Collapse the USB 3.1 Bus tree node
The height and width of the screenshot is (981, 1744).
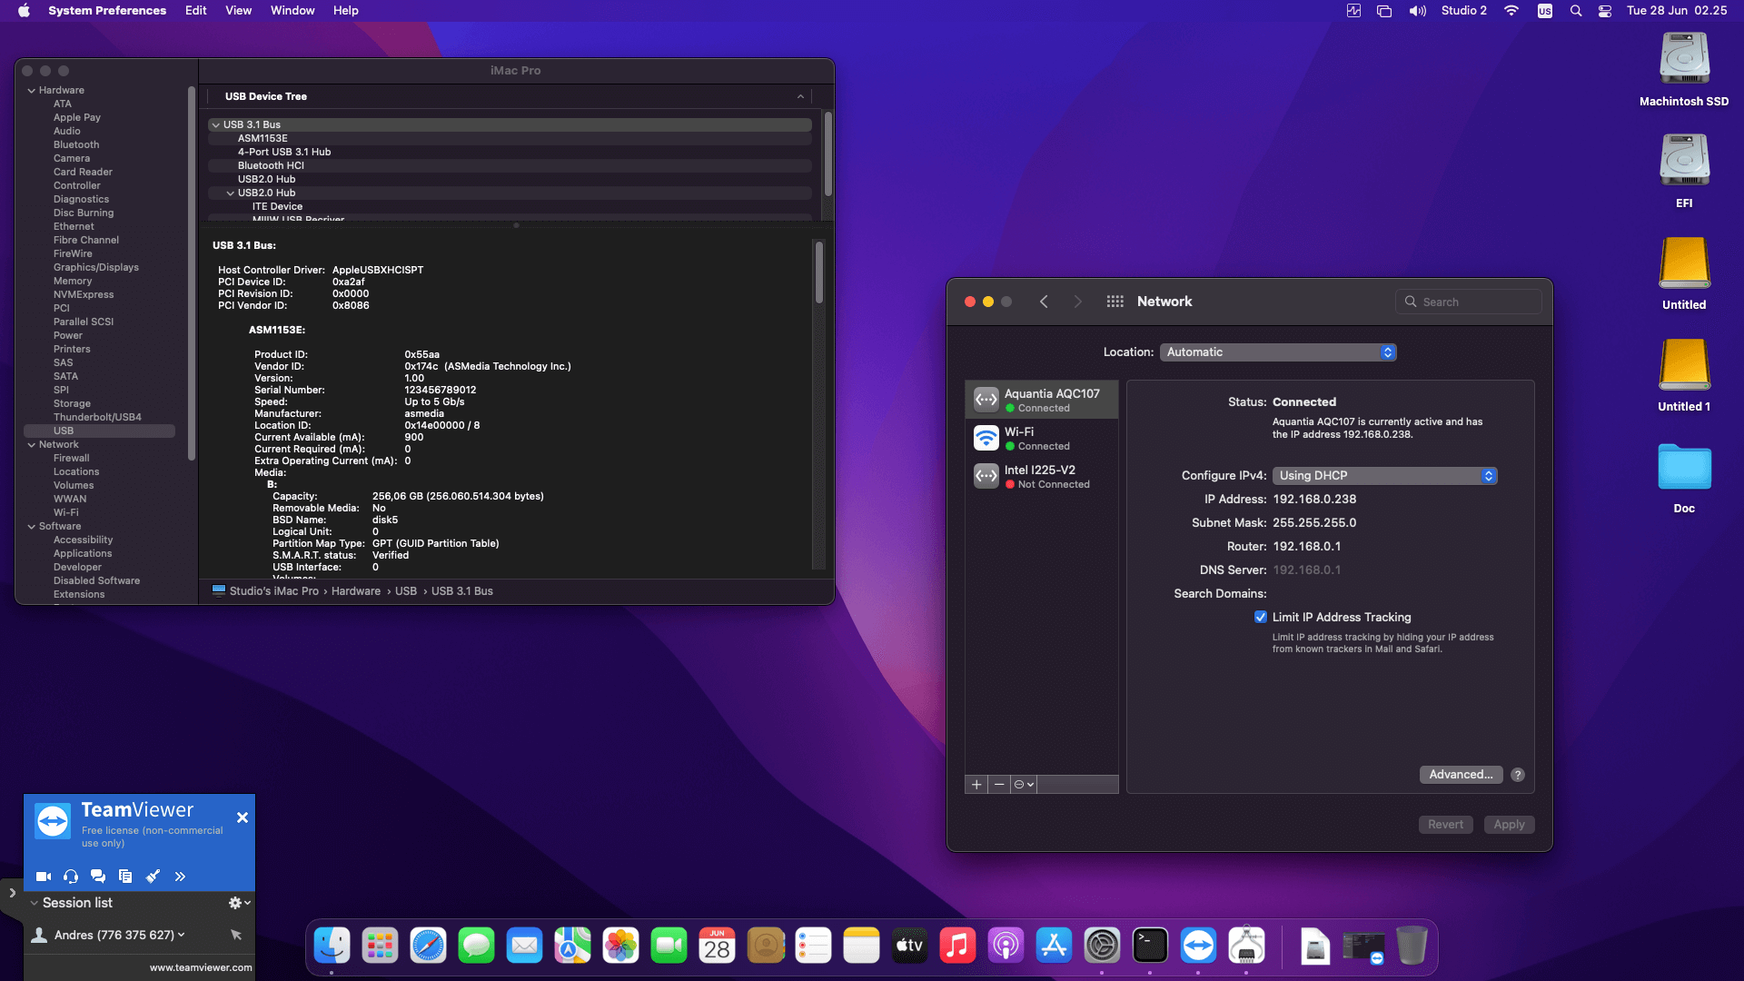[x=216, y=125]
